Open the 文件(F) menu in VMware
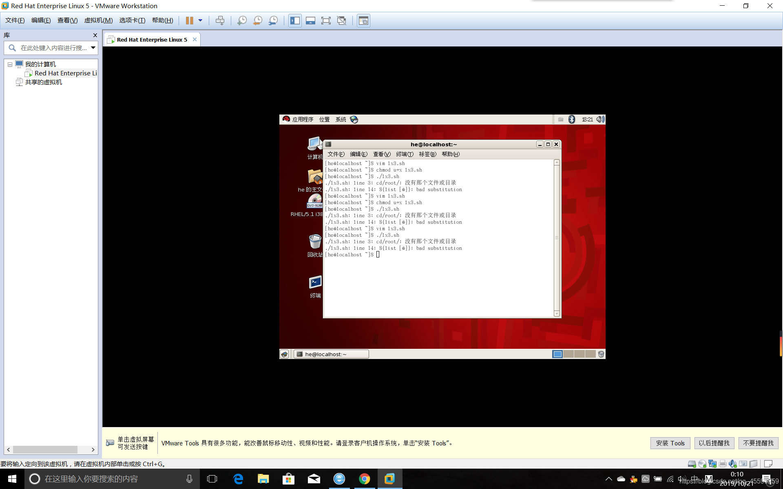 [15, 20]
